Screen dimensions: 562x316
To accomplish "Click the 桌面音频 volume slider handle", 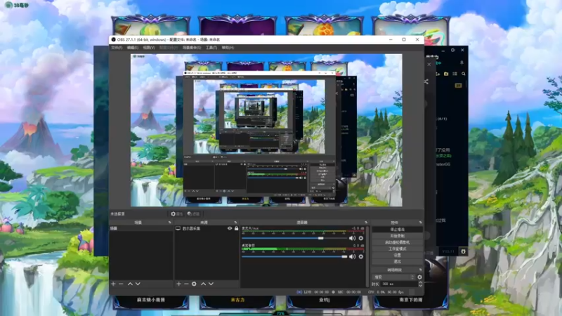I will (345, 256).
